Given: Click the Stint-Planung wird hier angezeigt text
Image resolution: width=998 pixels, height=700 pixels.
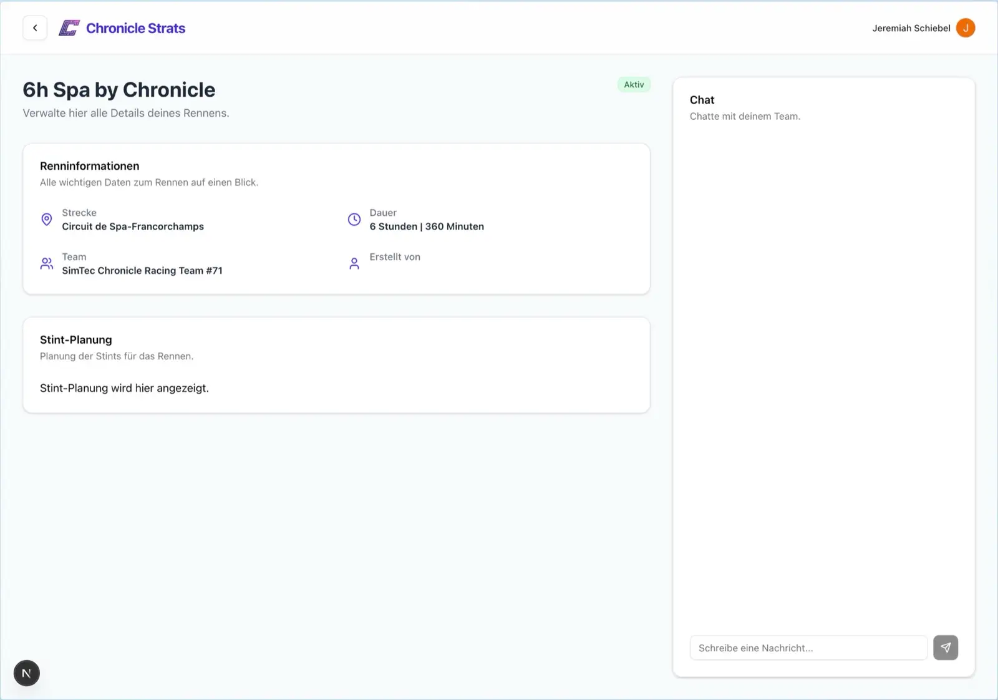Looking at the screenshot, I should click(x=124, y=388).
